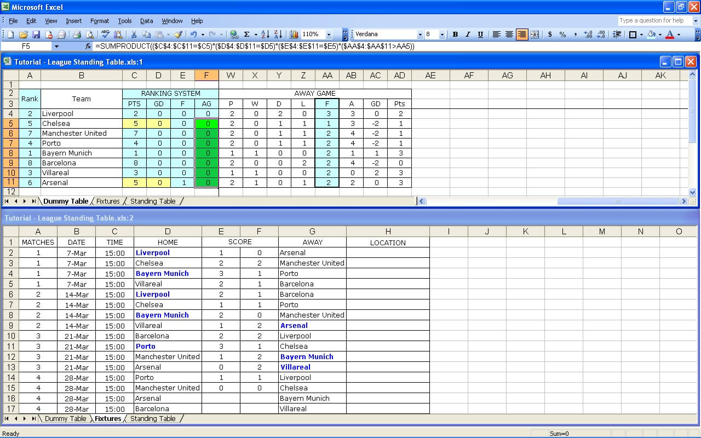
Task: Click the Print icon
Action: click(x=77, y=34)
